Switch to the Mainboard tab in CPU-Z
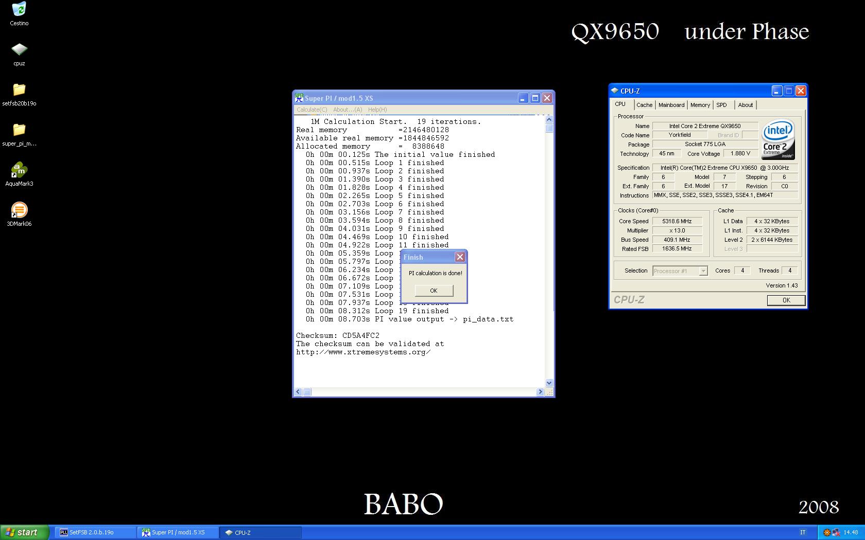 click(671, 105)
